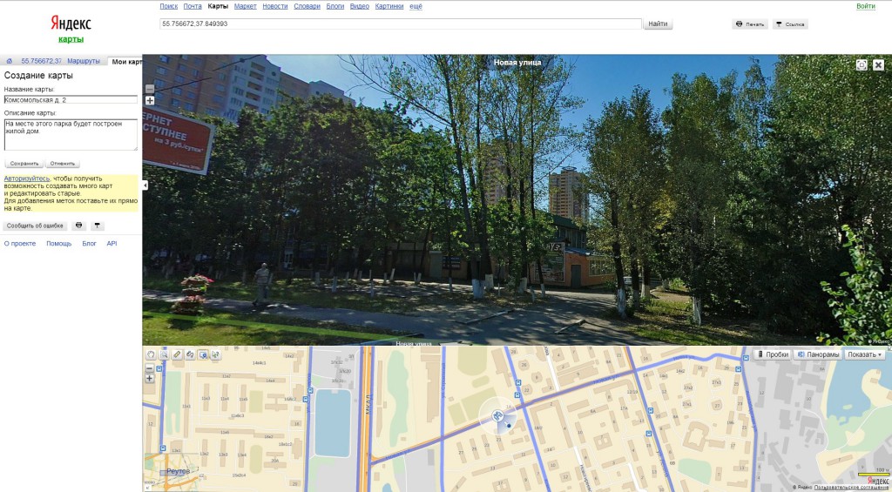Open Словари in top navigation

click(x=307, y=6)
